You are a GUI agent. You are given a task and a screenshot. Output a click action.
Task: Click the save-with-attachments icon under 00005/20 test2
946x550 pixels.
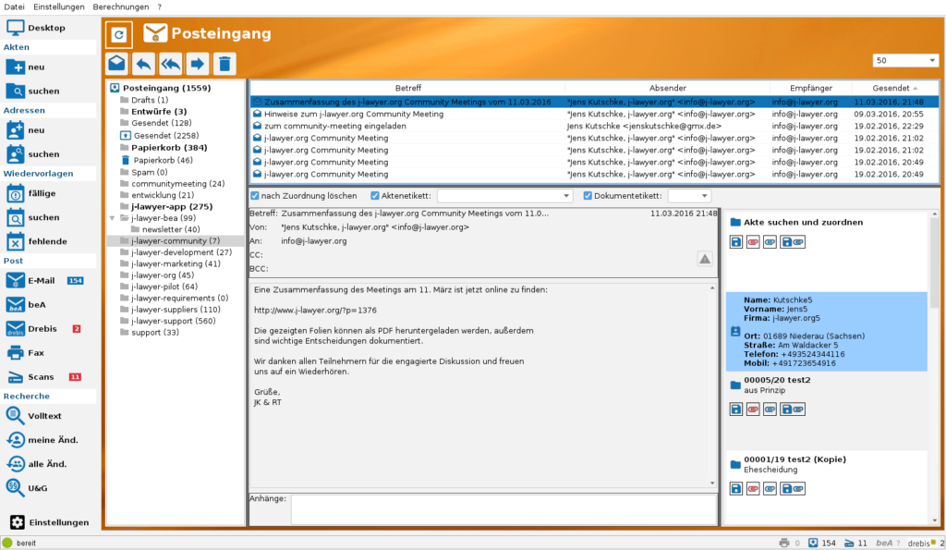coord(792,409)
